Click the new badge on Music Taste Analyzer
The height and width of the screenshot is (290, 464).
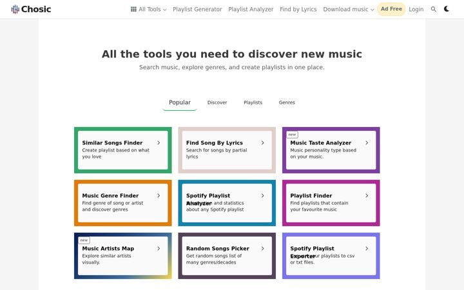coord(292,135)
